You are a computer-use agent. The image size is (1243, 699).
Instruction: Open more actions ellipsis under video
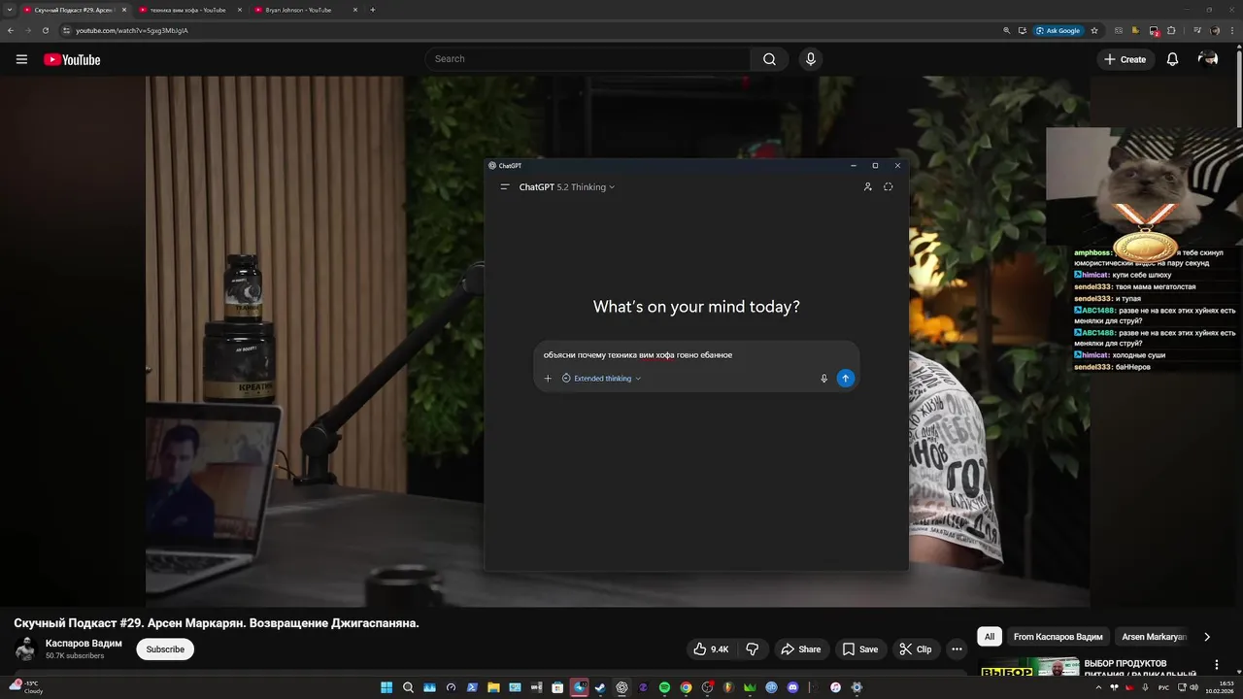957,649
